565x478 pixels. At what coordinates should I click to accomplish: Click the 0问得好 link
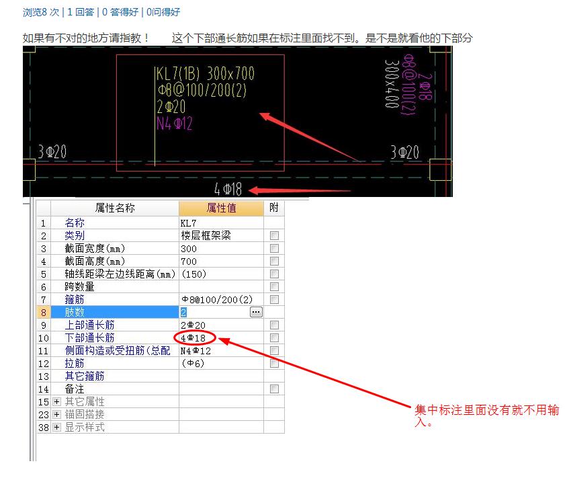[163, 12]
